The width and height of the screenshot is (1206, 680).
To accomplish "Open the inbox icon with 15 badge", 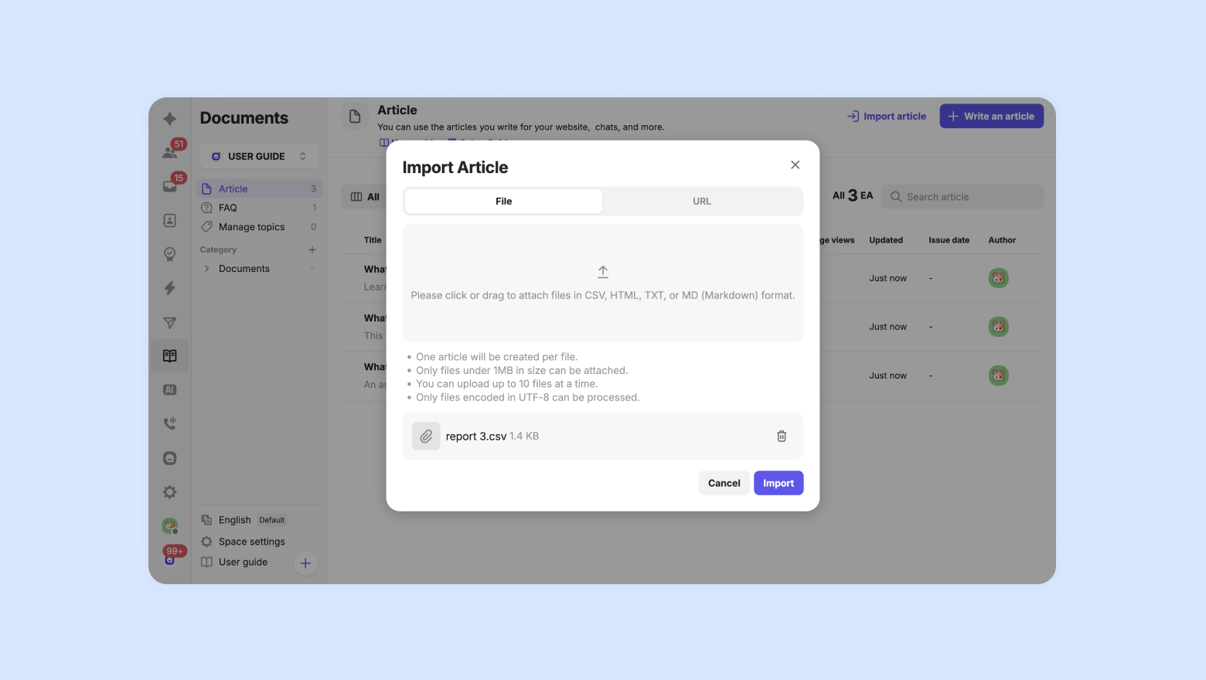I will click(170, 185).
